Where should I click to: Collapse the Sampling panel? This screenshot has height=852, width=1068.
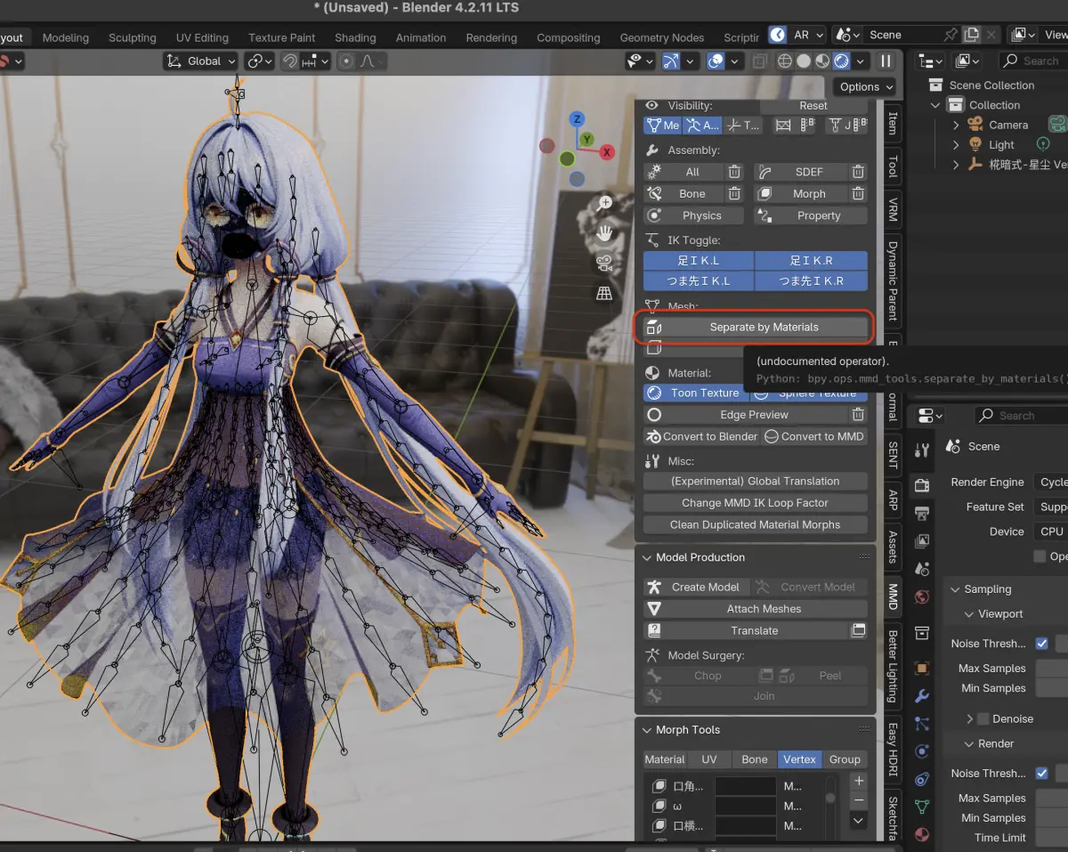pos(955,589)
